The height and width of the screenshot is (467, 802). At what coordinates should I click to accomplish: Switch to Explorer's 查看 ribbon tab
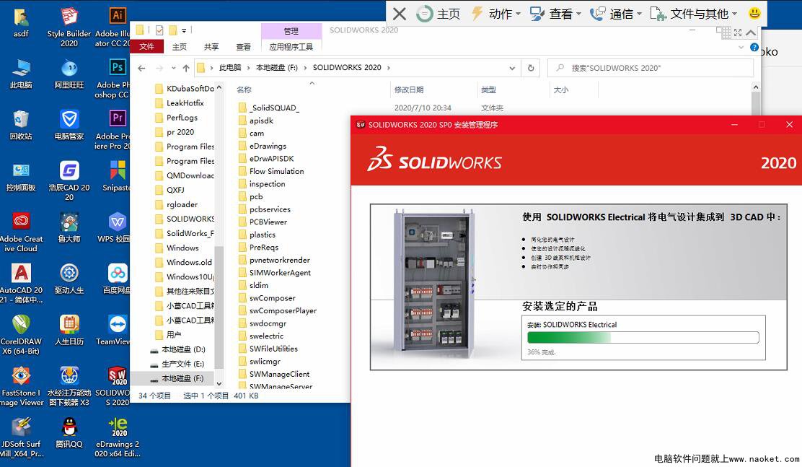pyautogui.click(x=244, y=47)
